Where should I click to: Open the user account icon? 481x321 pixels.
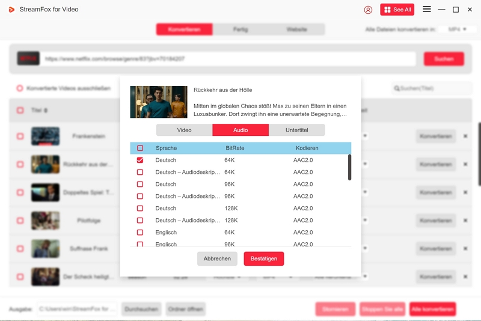point(368,10)
